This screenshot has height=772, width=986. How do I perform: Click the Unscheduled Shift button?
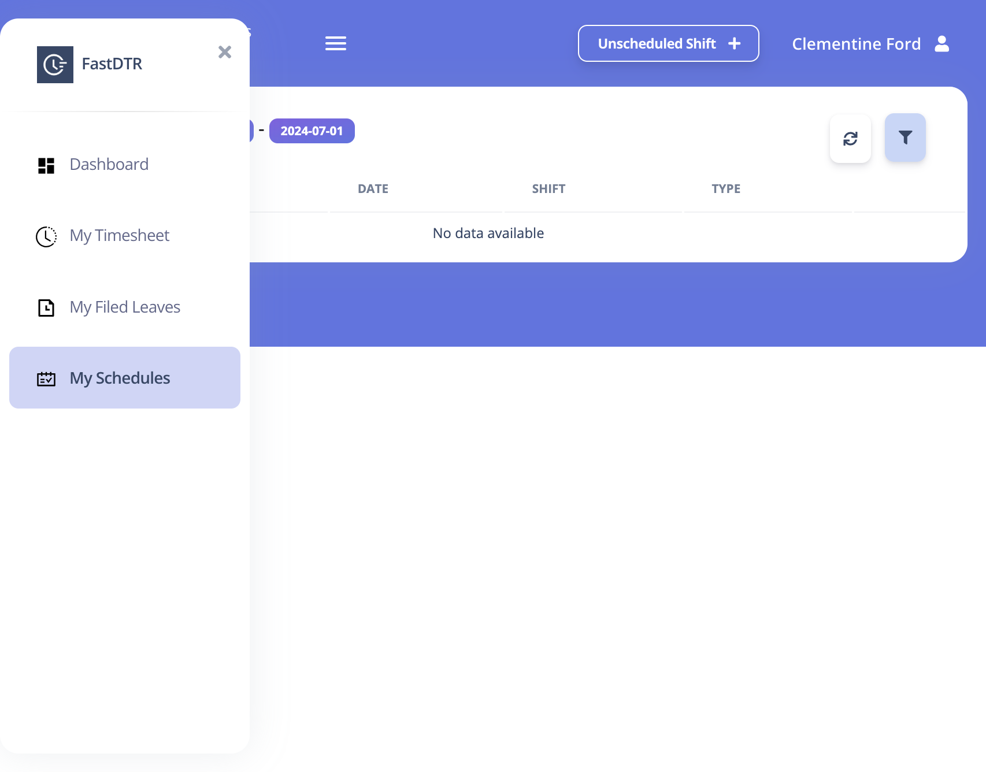(x=668, y=43)
